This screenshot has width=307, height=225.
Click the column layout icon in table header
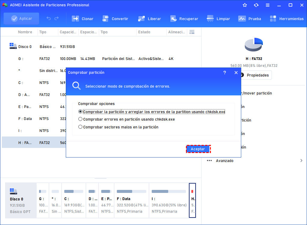tap(192, 32)
